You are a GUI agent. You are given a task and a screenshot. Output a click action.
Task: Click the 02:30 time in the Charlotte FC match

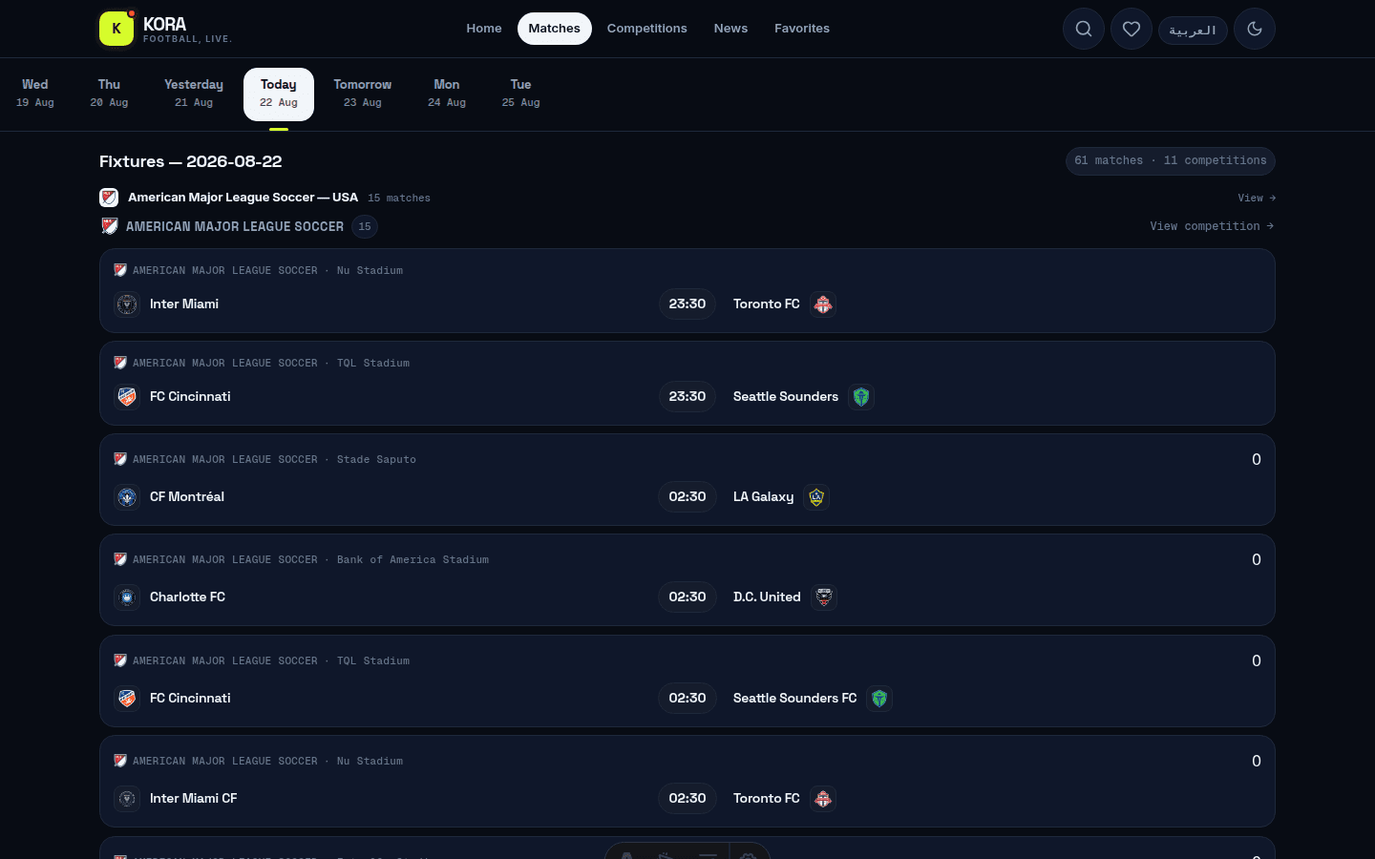point(687,597)
